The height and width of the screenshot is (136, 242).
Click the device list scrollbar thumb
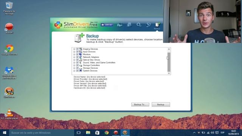169,62
